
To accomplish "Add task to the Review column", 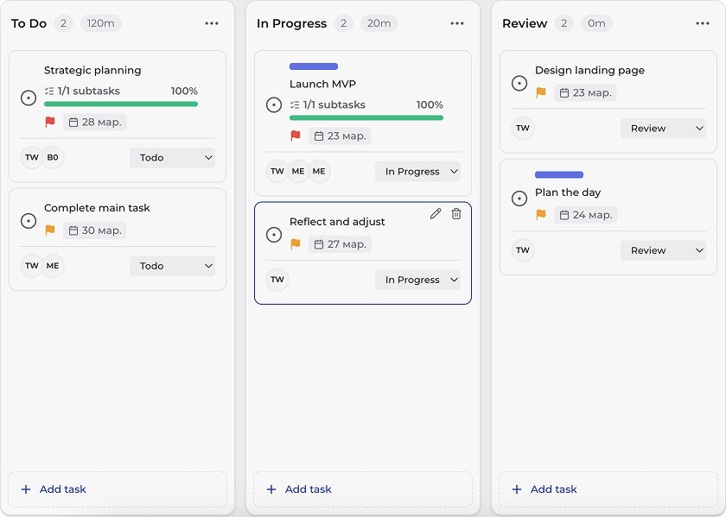I will tap(608, 489).
